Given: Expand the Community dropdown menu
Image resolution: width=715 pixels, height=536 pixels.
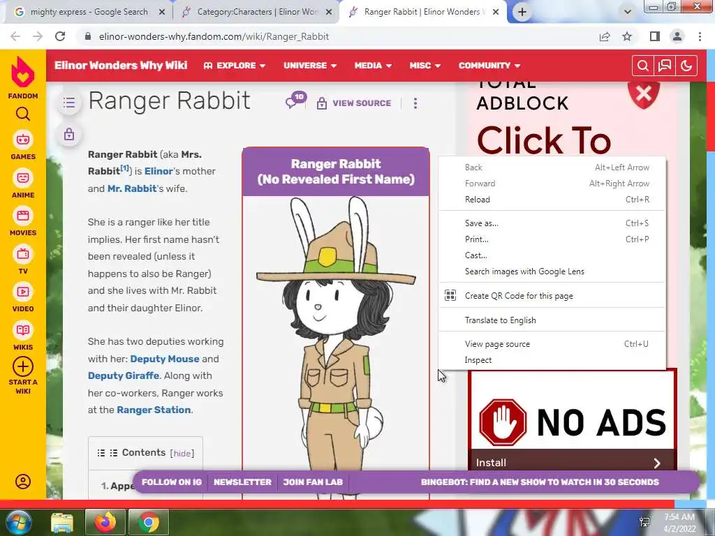Looking at the screenshot, I should click(x=489, y=66).
